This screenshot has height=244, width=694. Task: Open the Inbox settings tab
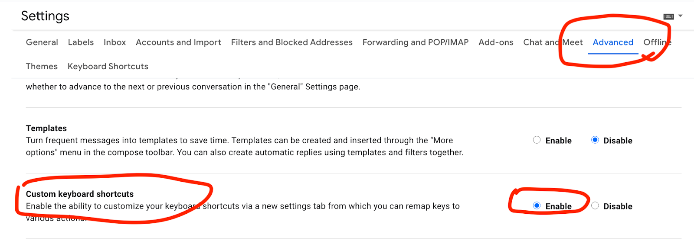pyautogui.click(x=115, y=42)
